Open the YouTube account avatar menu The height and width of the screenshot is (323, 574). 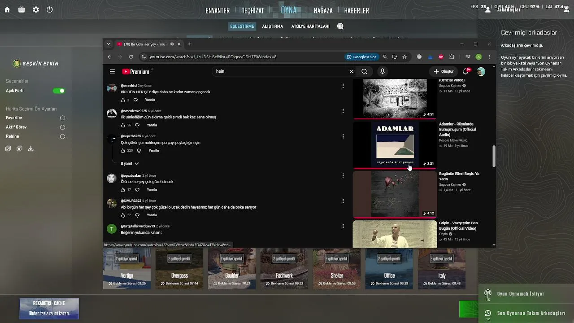tap(481, 71)
